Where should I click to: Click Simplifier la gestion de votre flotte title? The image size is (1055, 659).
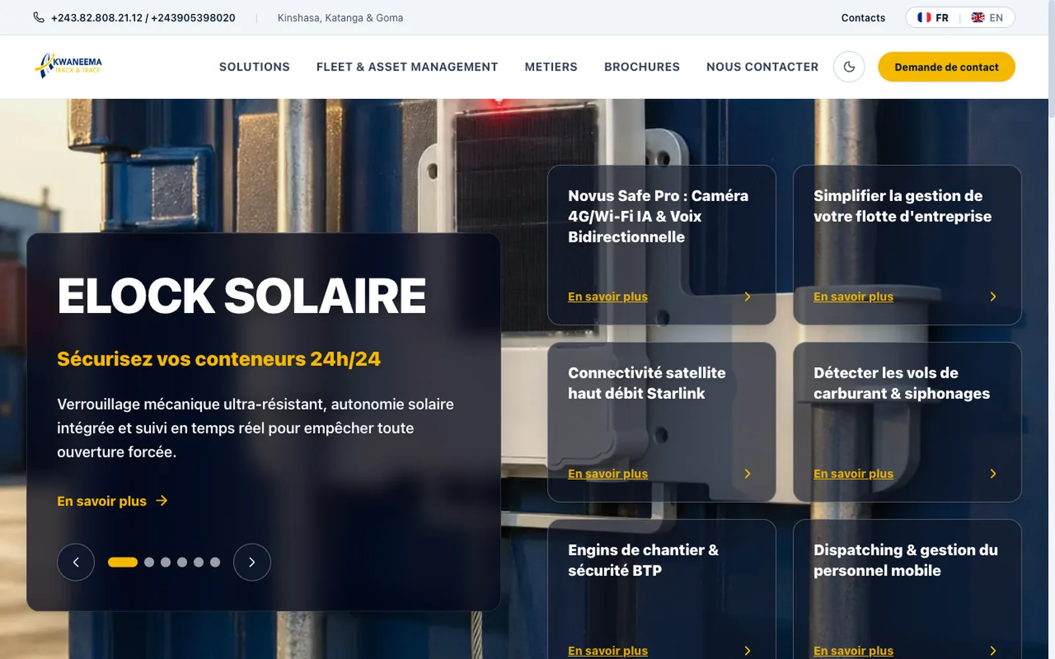(x=902, y=206)
